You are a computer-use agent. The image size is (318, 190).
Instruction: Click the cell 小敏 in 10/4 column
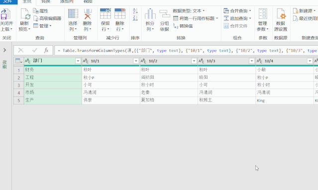point(285,70)
